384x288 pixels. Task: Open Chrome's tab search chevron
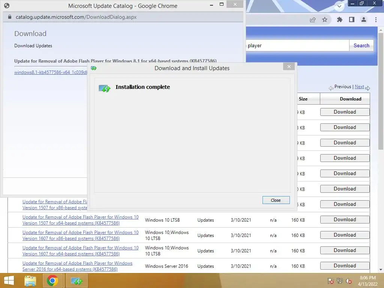point(339,6)
